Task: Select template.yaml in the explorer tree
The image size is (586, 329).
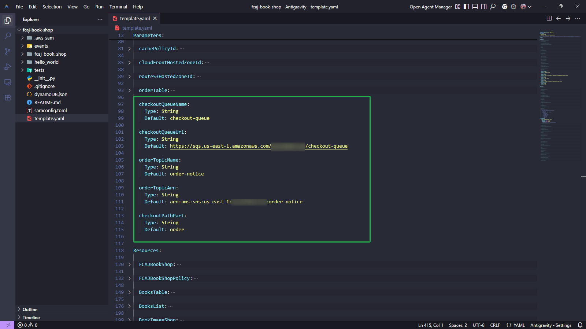Action: coord(62,119)
